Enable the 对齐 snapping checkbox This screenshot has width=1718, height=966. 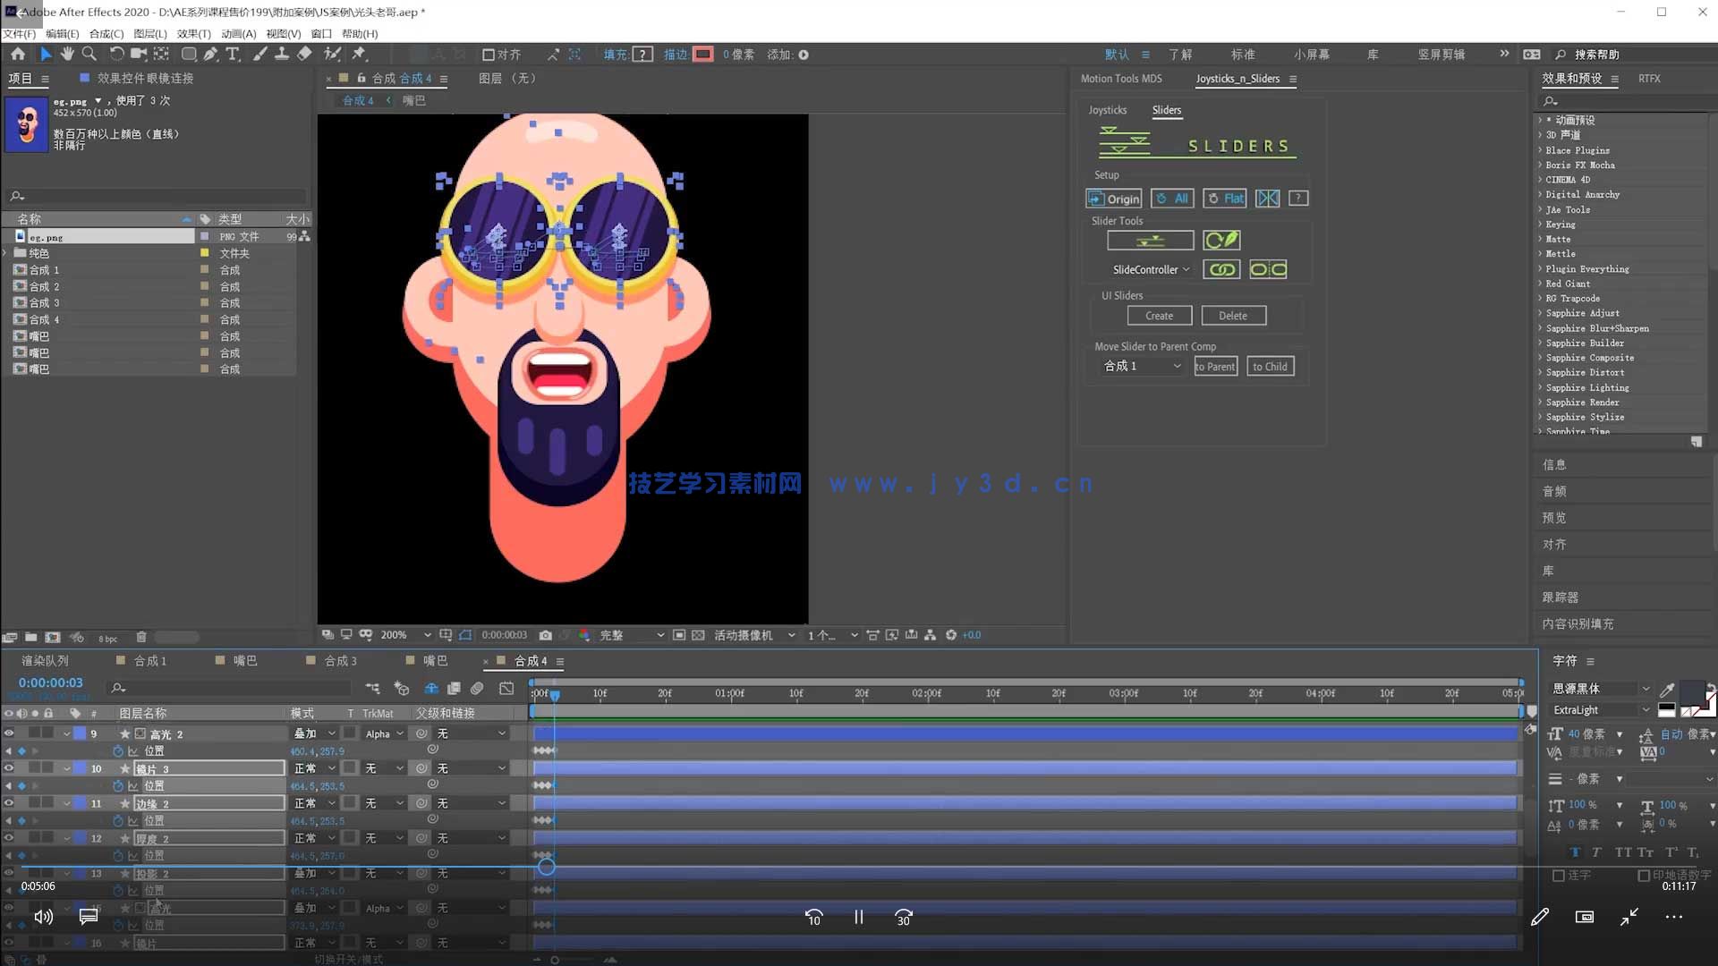tap(488, 55)
